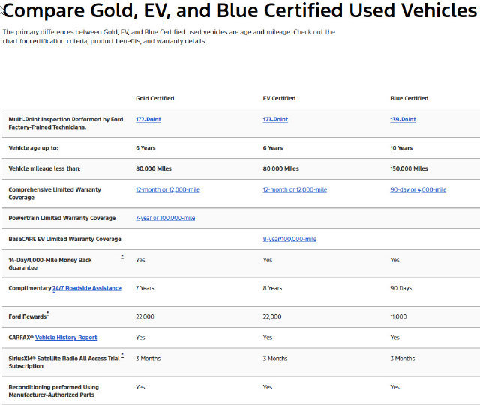
Task: Click the Powertrain Limited Warranty Coverage label
Action: [62, 218]
